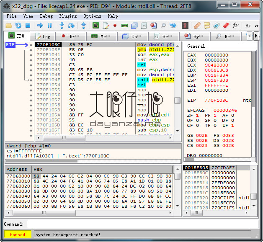Click the Scylla 'S' toolbar icon
Screen dimensions: 263x242
185,26
